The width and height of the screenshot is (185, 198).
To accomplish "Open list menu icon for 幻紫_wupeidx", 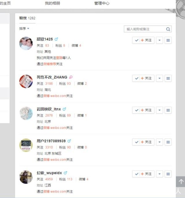I will tap(168, 174).
